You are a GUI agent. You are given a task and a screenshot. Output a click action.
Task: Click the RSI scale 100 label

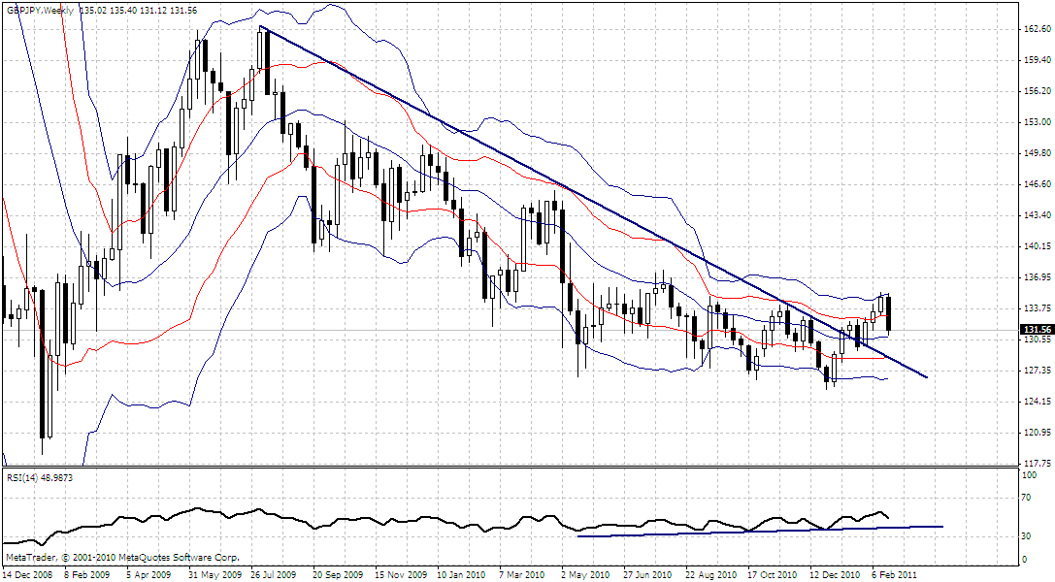click(1030, 475)
